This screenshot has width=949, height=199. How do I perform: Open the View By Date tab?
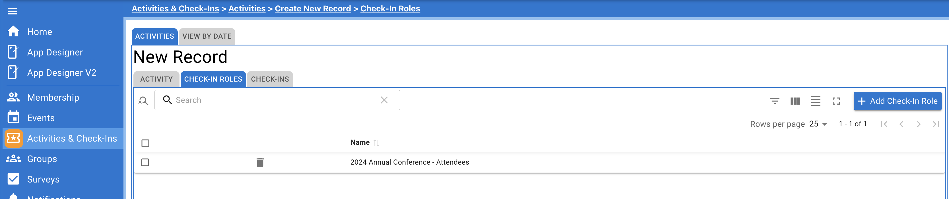207,36
